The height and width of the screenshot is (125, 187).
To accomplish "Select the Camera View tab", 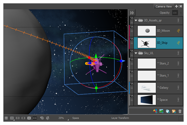I will [x=163, y=7].
